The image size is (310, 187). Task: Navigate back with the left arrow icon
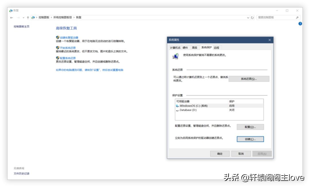11,17
